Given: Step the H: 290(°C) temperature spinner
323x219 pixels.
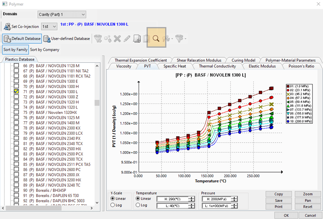Looking at the screenshot, I should (192, 199).
